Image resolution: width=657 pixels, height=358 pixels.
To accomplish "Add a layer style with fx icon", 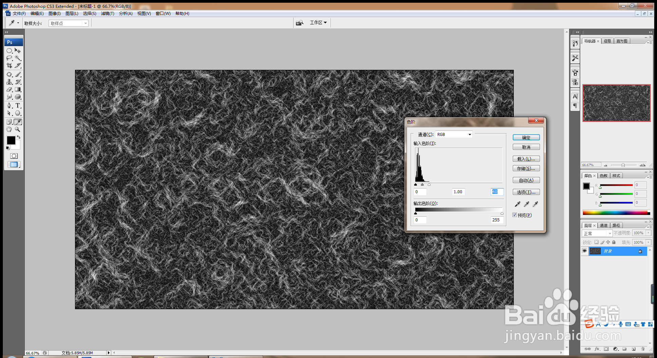I will [597, 349].
